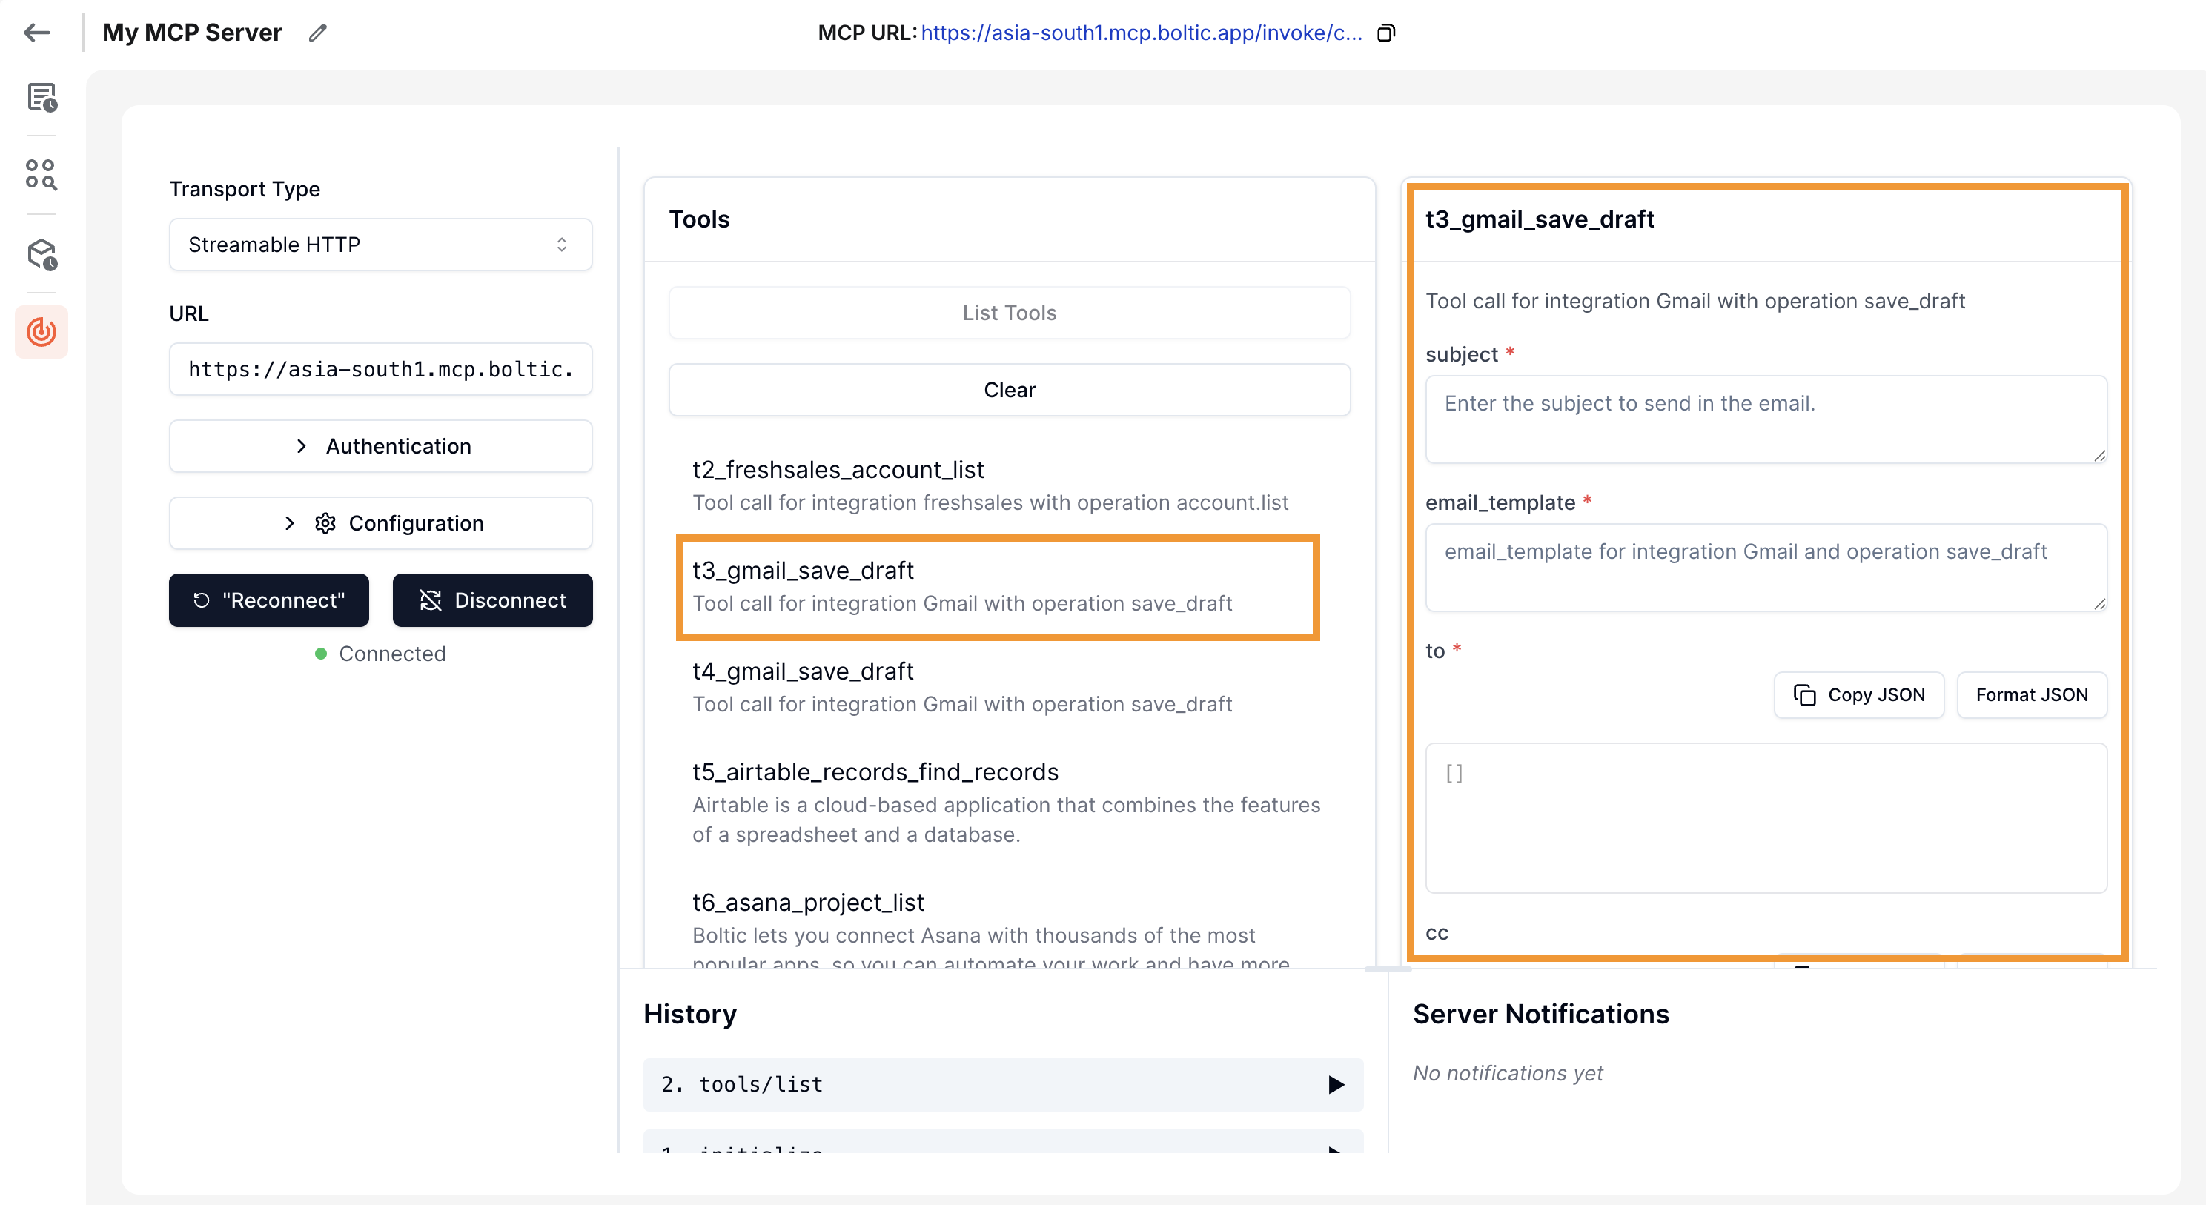
Task: Click the pencil edit server name icon
Action: pyautogui.click(x=318, y=33)
